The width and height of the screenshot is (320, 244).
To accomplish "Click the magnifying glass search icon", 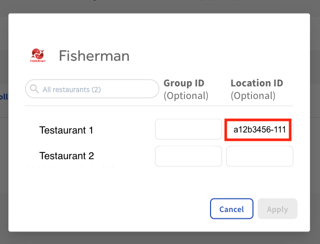I will coord(34,89).
